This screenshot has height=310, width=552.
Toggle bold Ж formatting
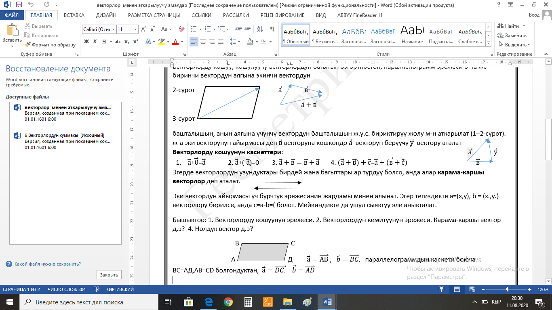click(86, 42)
